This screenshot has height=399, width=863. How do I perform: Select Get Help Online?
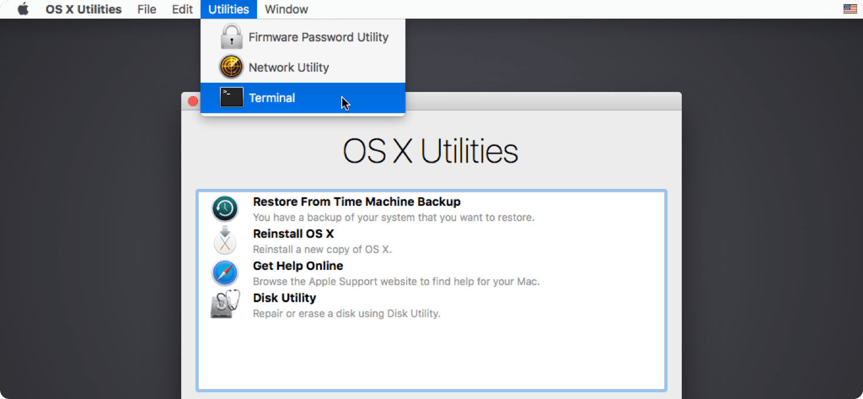click(x=298, y=266)
